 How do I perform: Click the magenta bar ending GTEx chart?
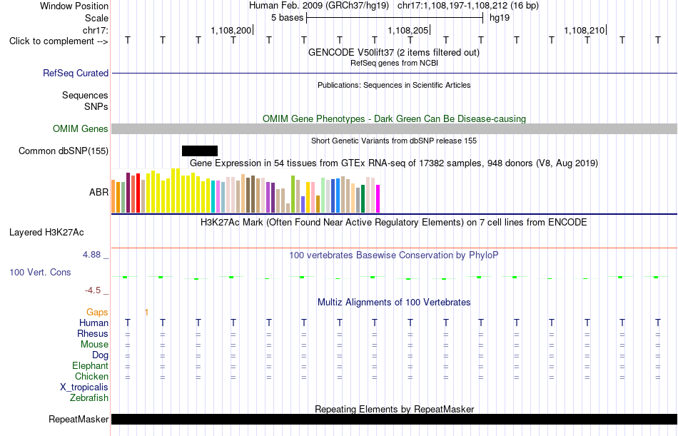(378, 198)
